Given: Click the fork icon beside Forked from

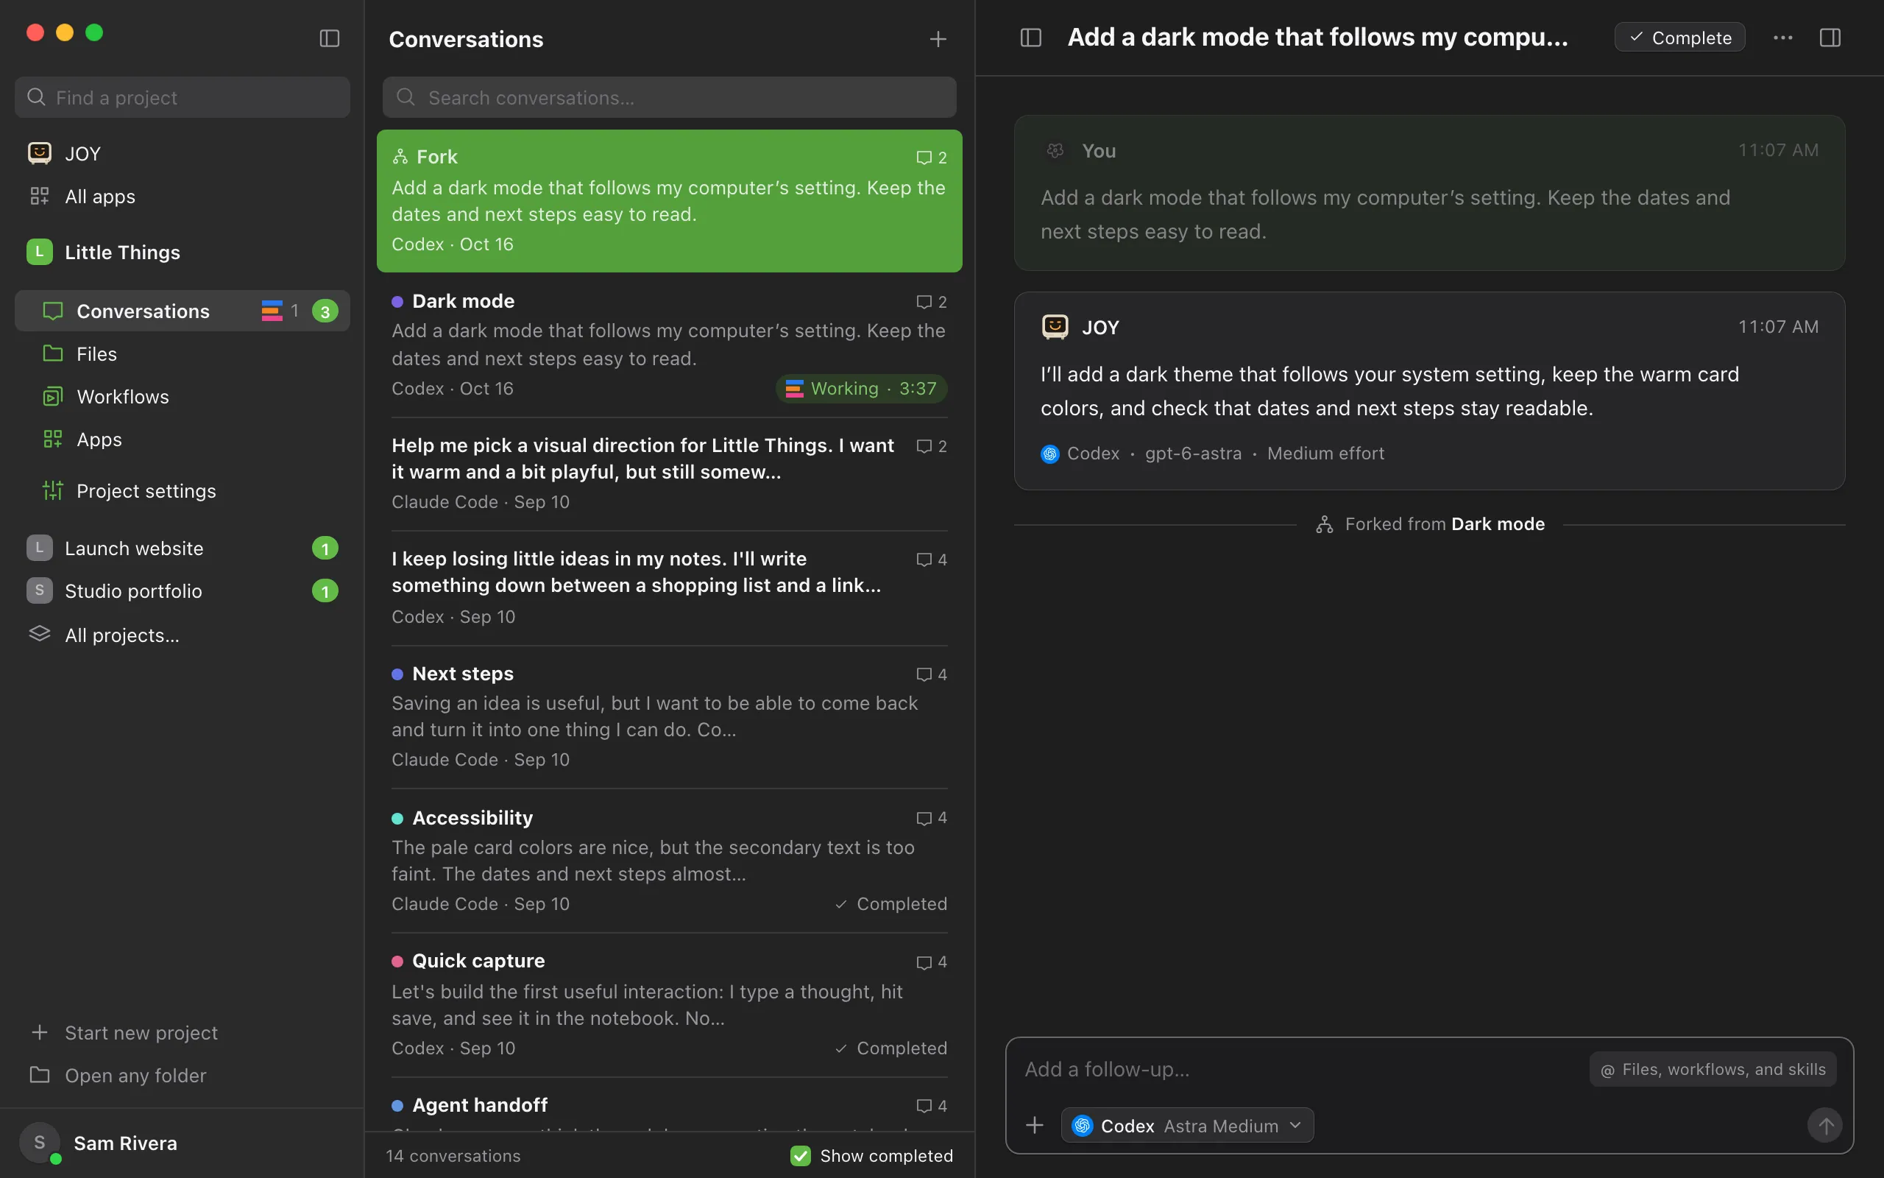Looking at the screenshot, I should click(x=1324, y=524).
